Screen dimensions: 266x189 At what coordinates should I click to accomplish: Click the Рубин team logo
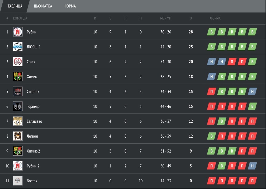(x=18, y=32)
